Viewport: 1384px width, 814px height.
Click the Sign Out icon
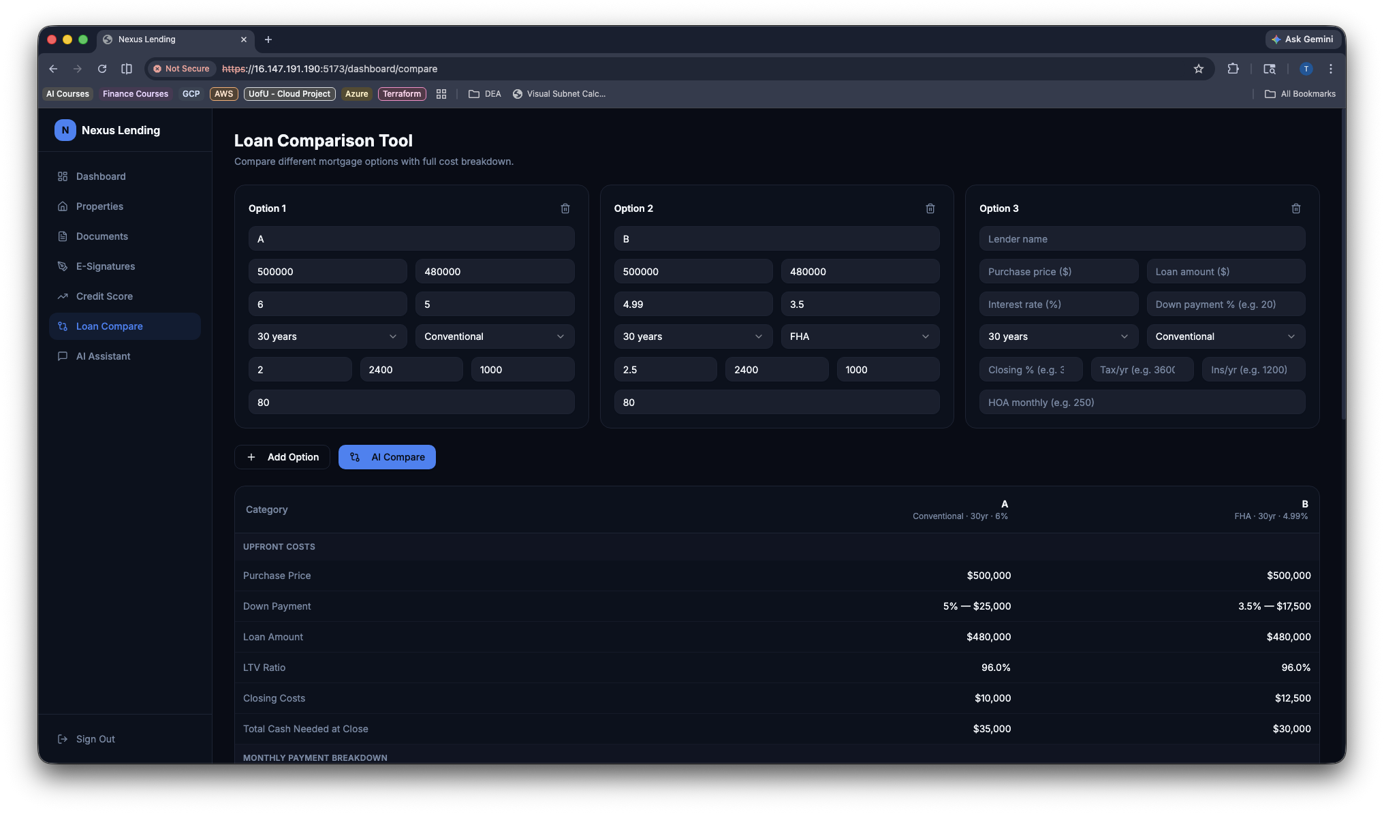click(63, 739)
